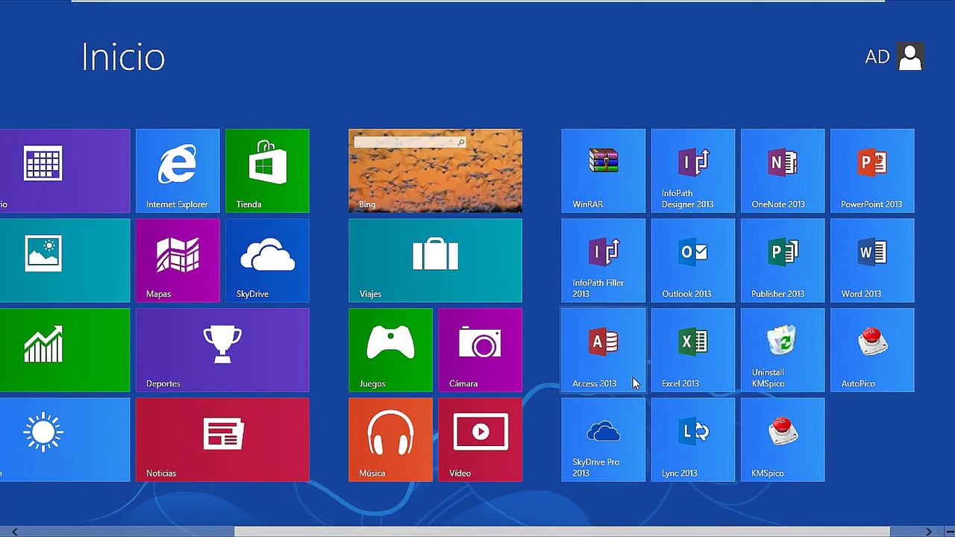
Task: Open the calendar tile
Action: click(65, 171)
